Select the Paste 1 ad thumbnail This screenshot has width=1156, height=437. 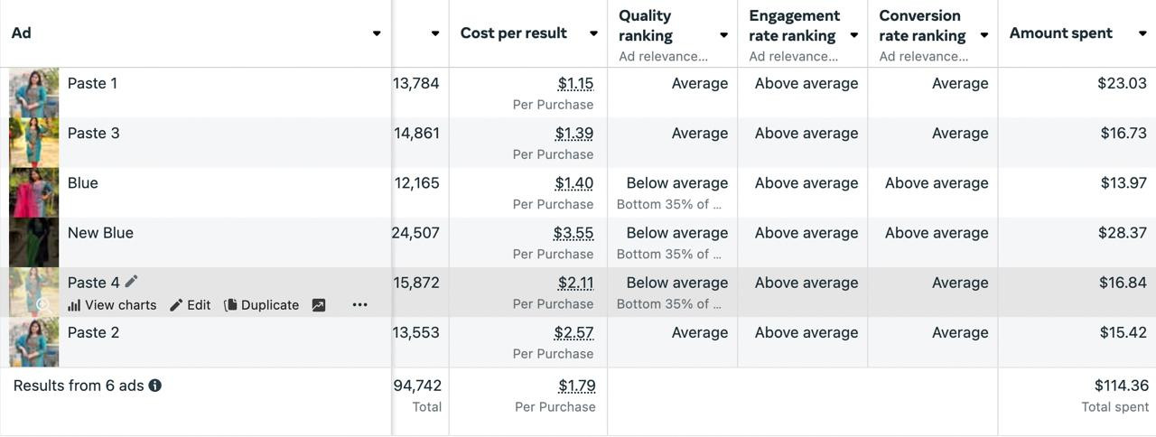[34, 92]
